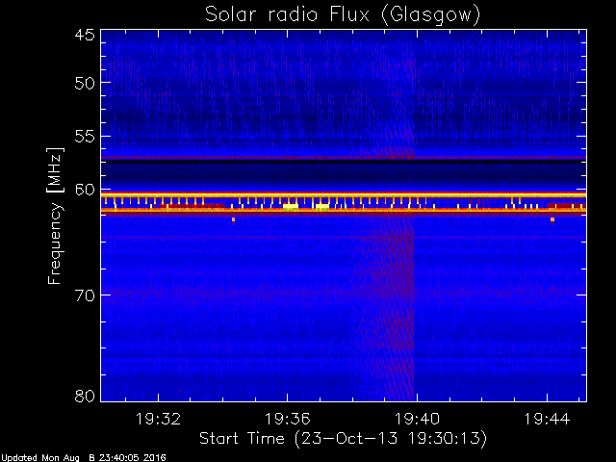Click the orange spot below the band near 19:44

click(552, 220)
